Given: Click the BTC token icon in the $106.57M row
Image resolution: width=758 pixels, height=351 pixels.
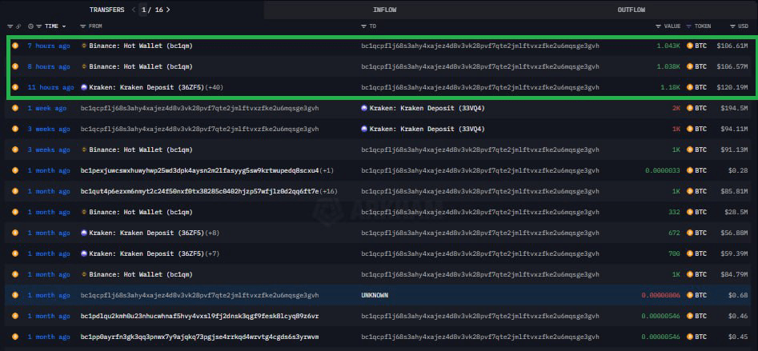Looking at the screenshot, I should pos(690,66).
